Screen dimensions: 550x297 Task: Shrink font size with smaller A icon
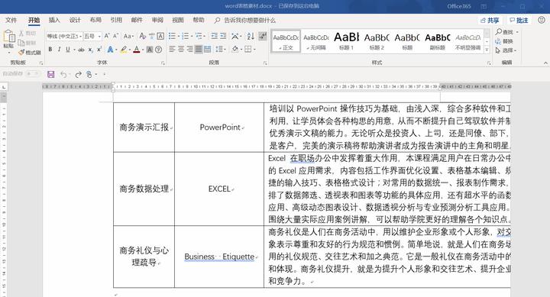115,36
